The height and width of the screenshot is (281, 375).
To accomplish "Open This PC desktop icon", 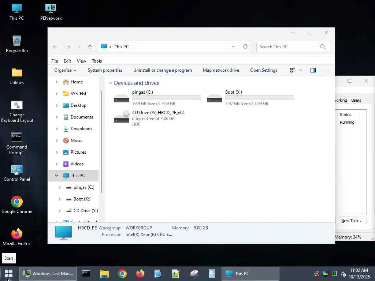I will click(x=17, y=12).
